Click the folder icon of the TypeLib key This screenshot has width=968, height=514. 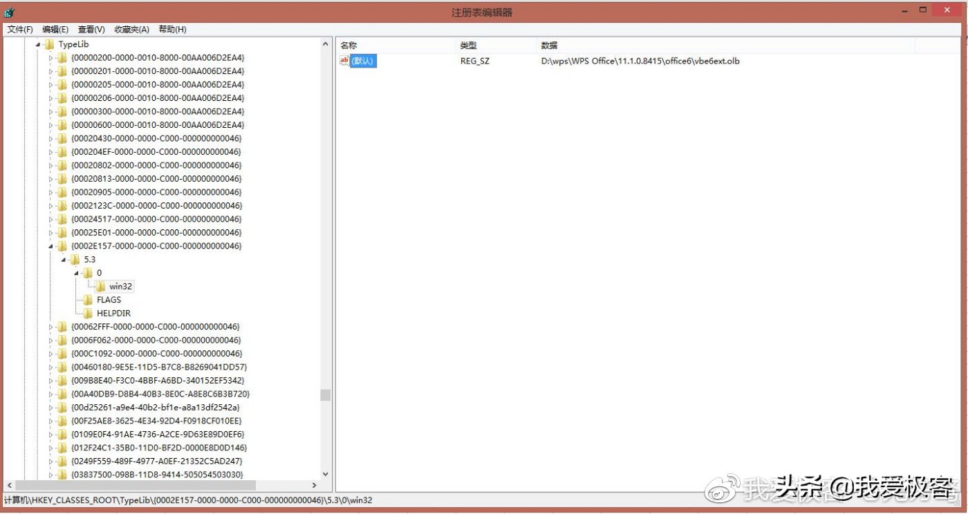point(49,44)
